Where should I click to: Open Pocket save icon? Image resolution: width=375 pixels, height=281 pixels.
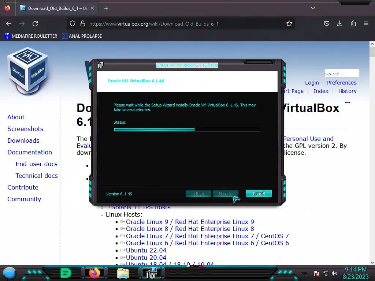click(326, 23)
